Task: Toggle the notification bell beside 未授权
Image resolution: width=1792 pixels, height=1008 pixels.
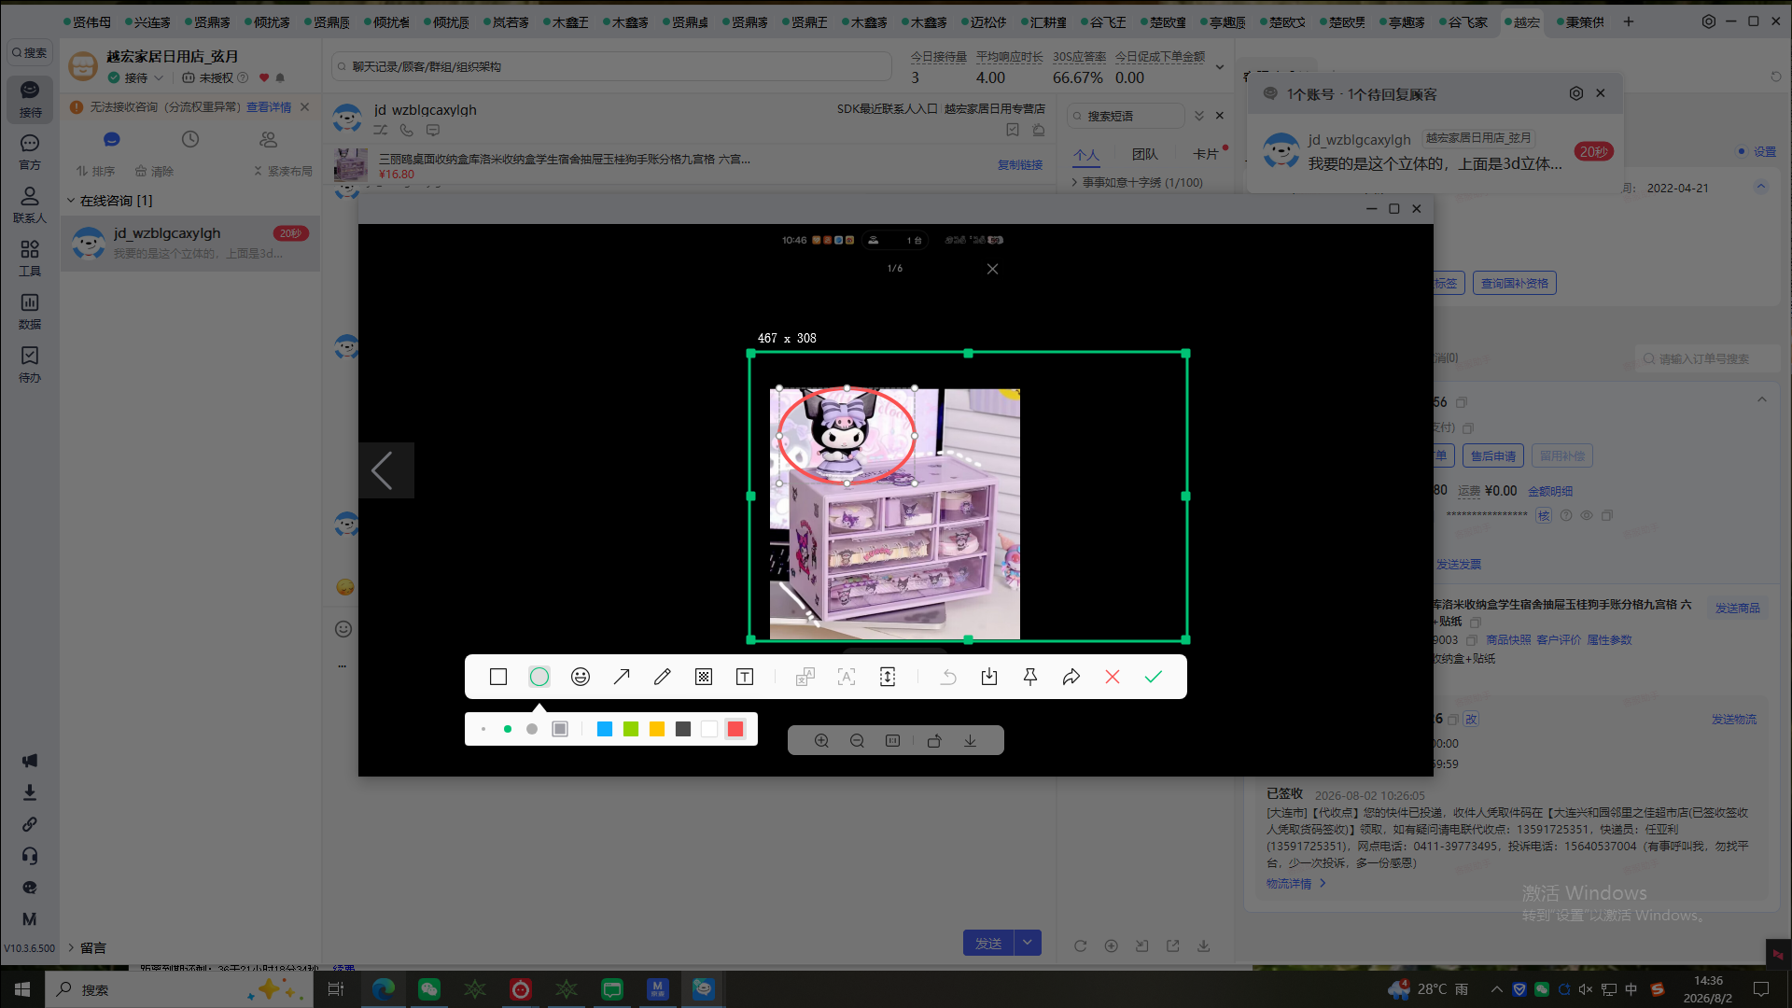Action: (280, 77)
